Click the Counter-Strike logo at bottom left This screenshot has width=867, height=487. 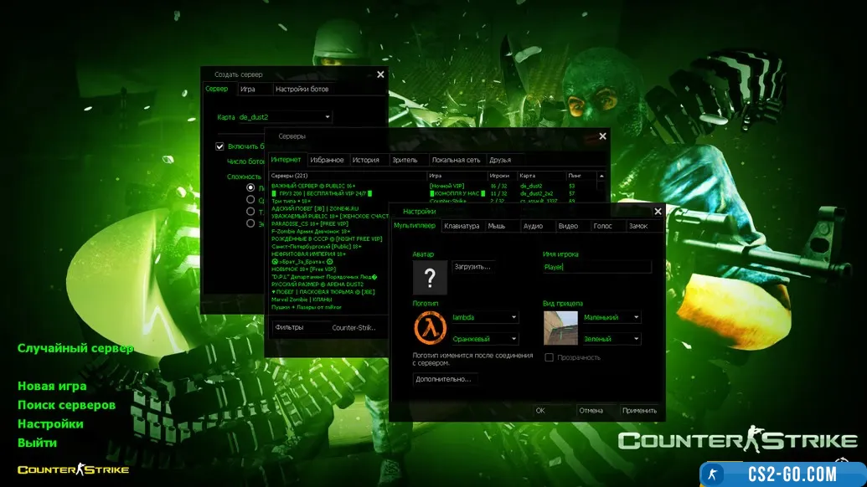point(73,469)
